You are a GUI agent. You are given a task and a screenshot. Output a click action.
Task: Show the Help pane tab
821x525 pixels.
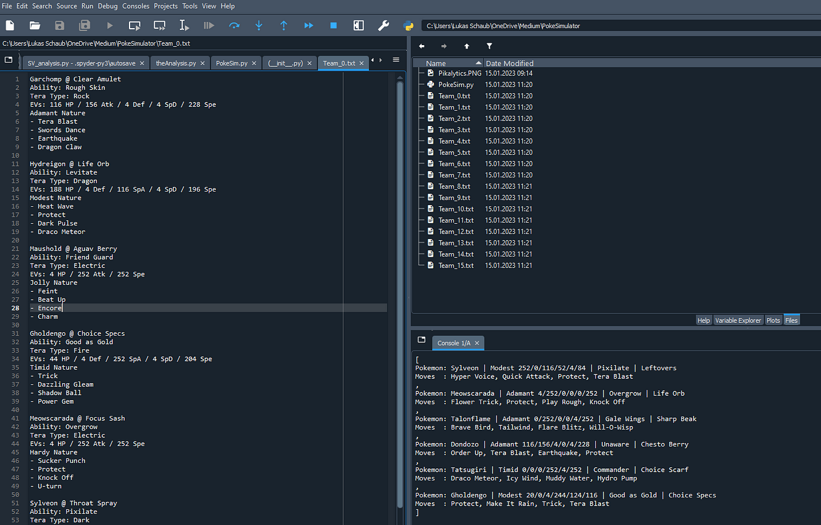704,321
